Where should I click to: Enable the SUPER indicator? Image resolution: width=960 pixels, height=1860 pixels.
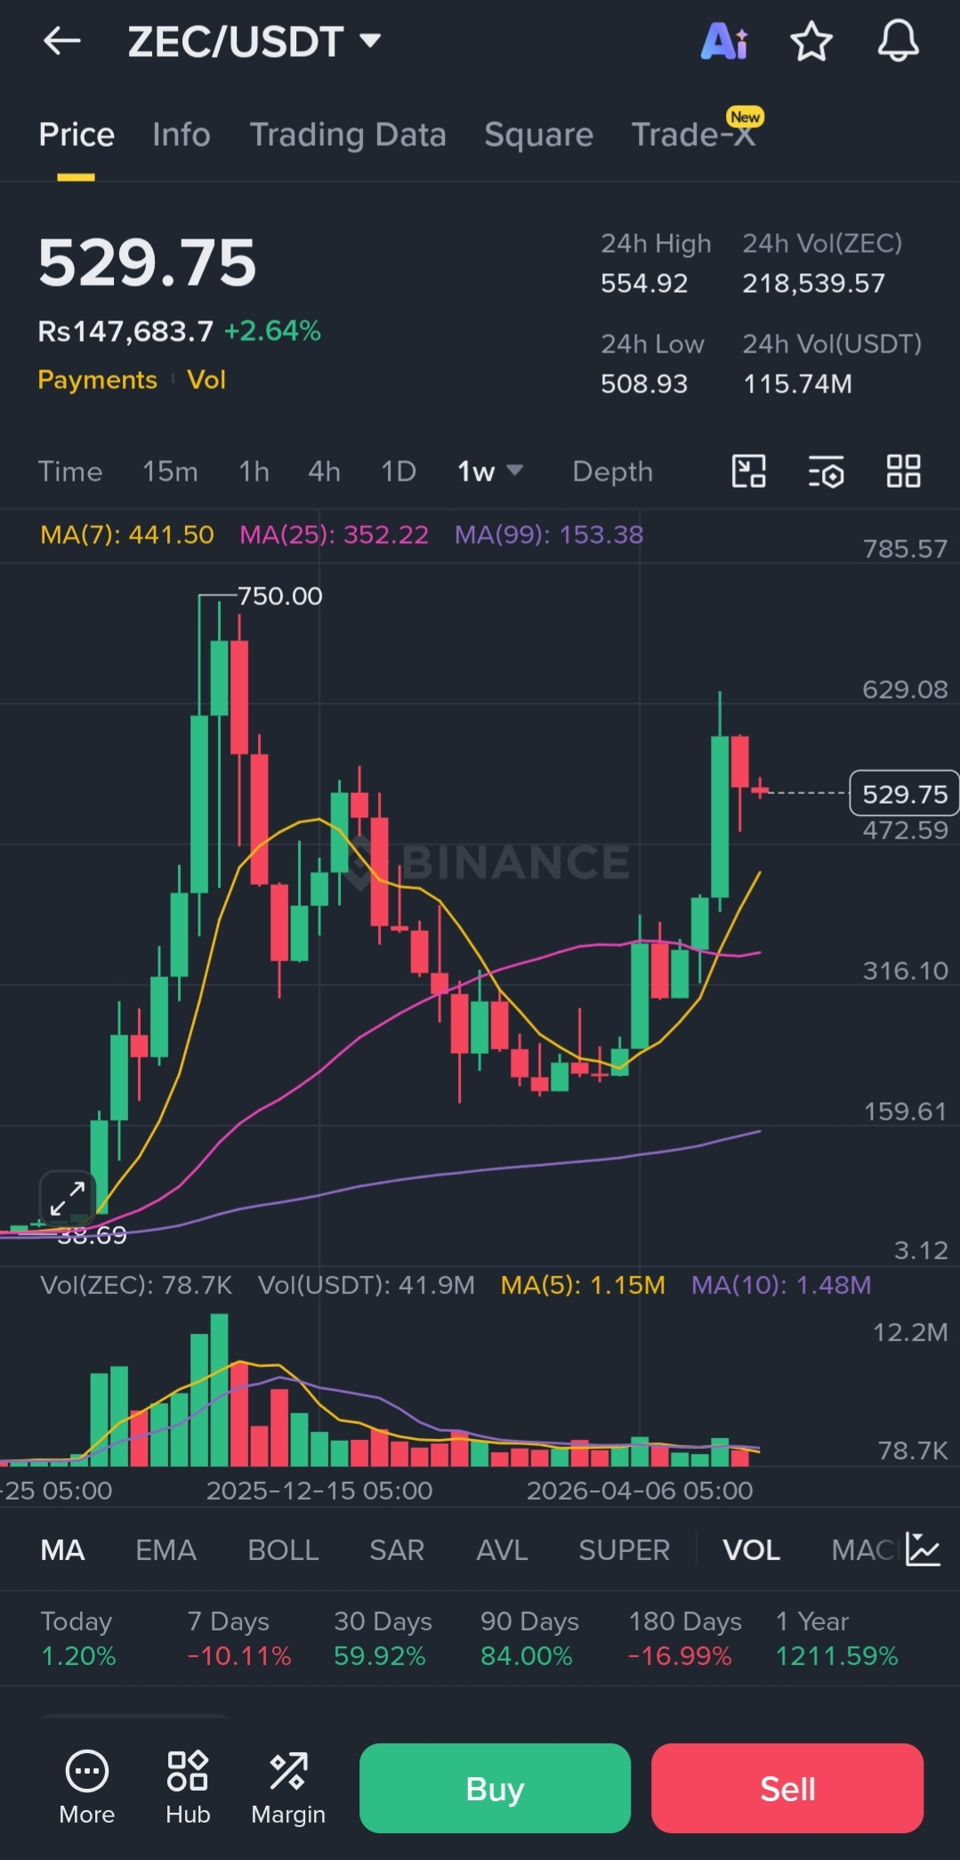coord(624,1549)
